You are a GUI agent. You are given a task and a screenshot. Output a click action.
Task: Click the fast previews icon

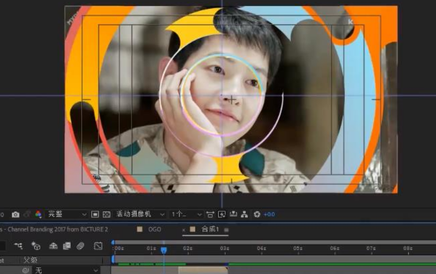(x=222, y=214)
